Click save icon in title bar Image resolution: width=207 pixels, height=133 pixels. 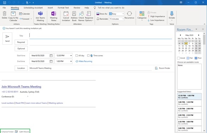(x=5, y=2)
